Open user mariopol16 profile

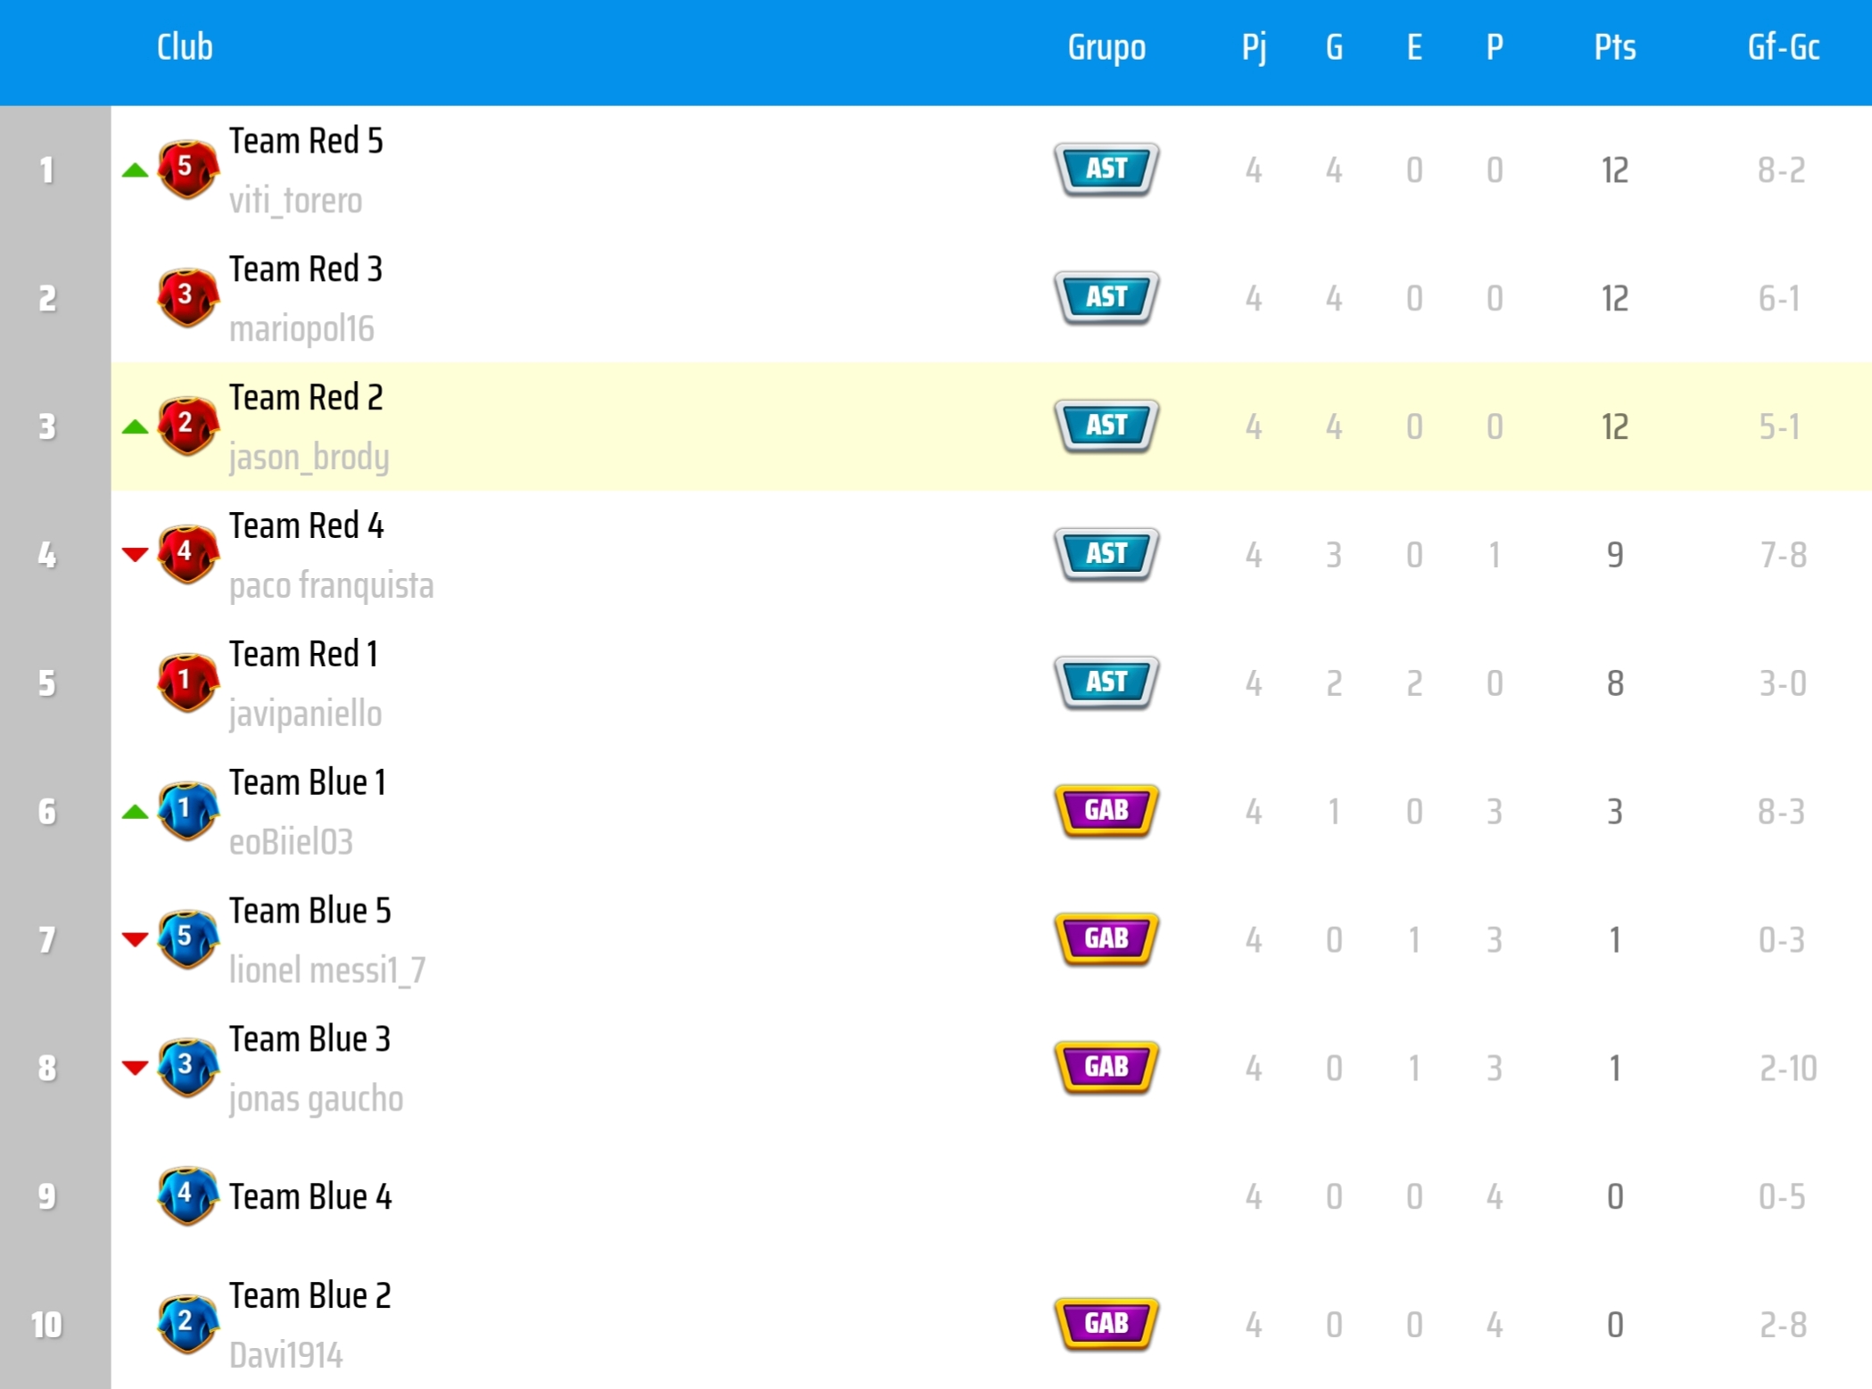pos(302,329)
